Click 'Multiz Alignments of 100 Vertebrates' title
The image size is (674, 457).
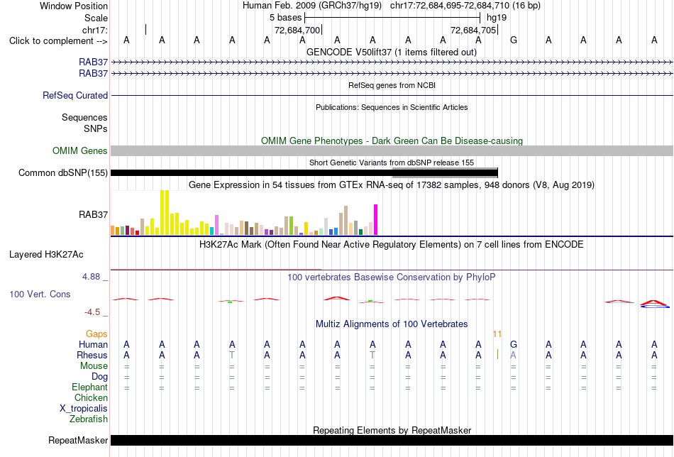click(x=392, y=324)
